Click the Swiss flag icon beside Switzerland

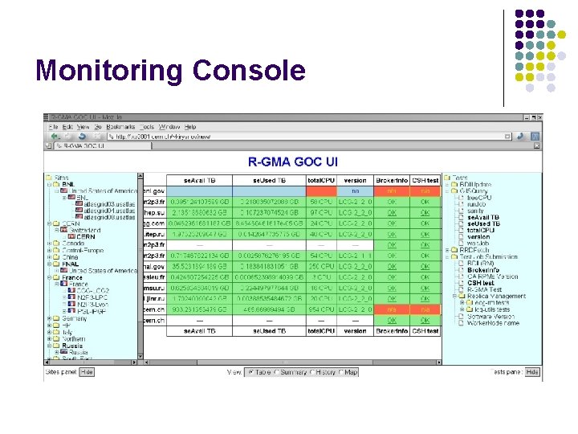coord(64,230)
